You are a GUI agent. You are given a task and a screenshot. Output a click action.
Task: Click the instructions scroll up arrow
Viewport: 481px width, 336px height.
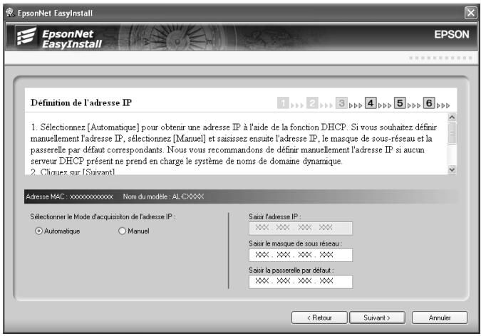(452, 117)
